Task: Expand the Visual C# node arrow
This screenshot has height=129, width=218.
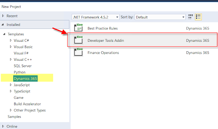Action: click(11, 40)
